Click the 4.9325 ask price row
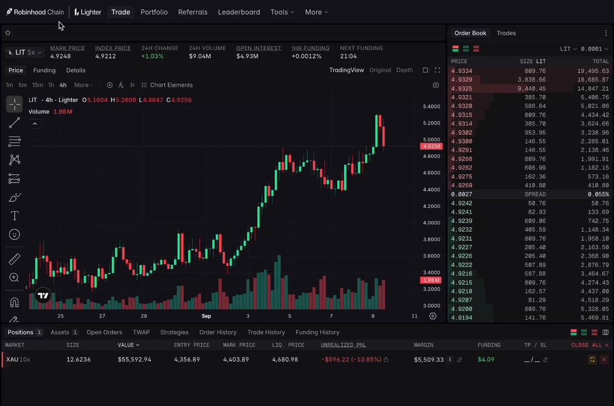614x406 pixels. tap(530, 88)
